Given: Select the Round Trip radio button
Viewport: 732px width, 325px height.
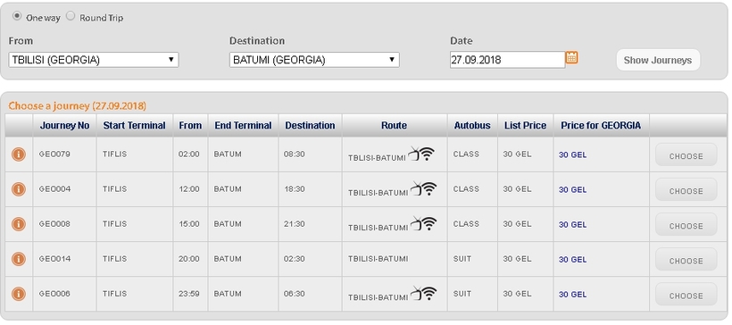Looking at the screenshot, I should coord(70,16).
